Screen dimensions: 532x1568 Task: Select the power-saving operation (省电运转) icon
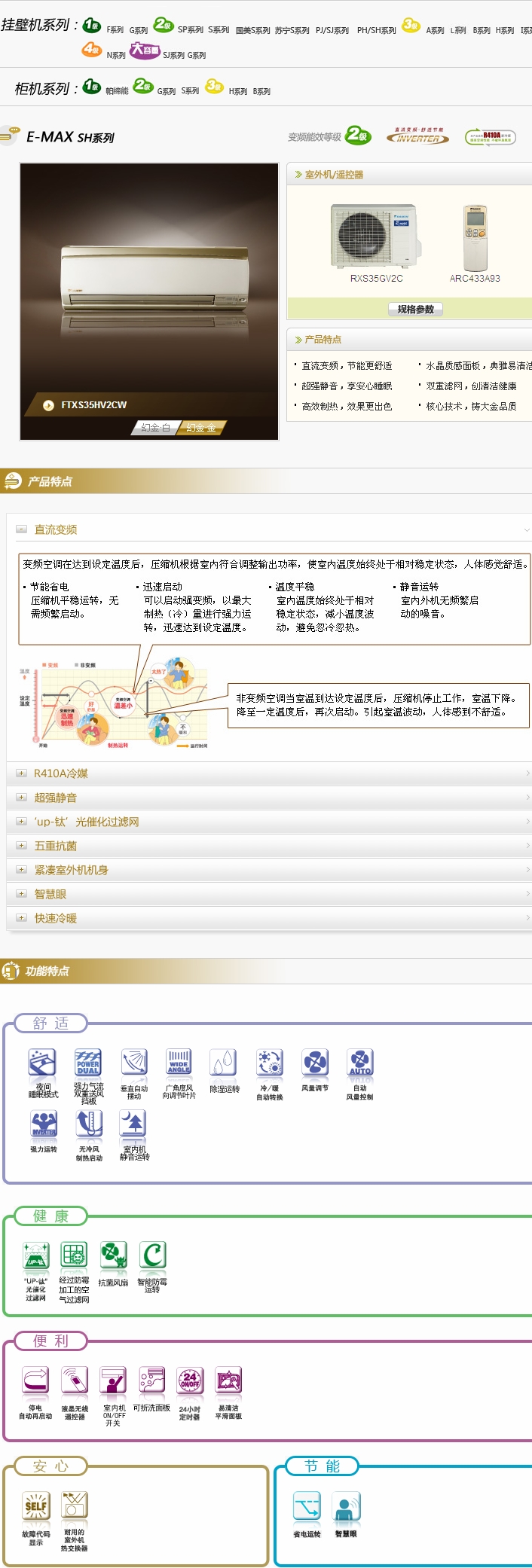tap(307, 1506)
